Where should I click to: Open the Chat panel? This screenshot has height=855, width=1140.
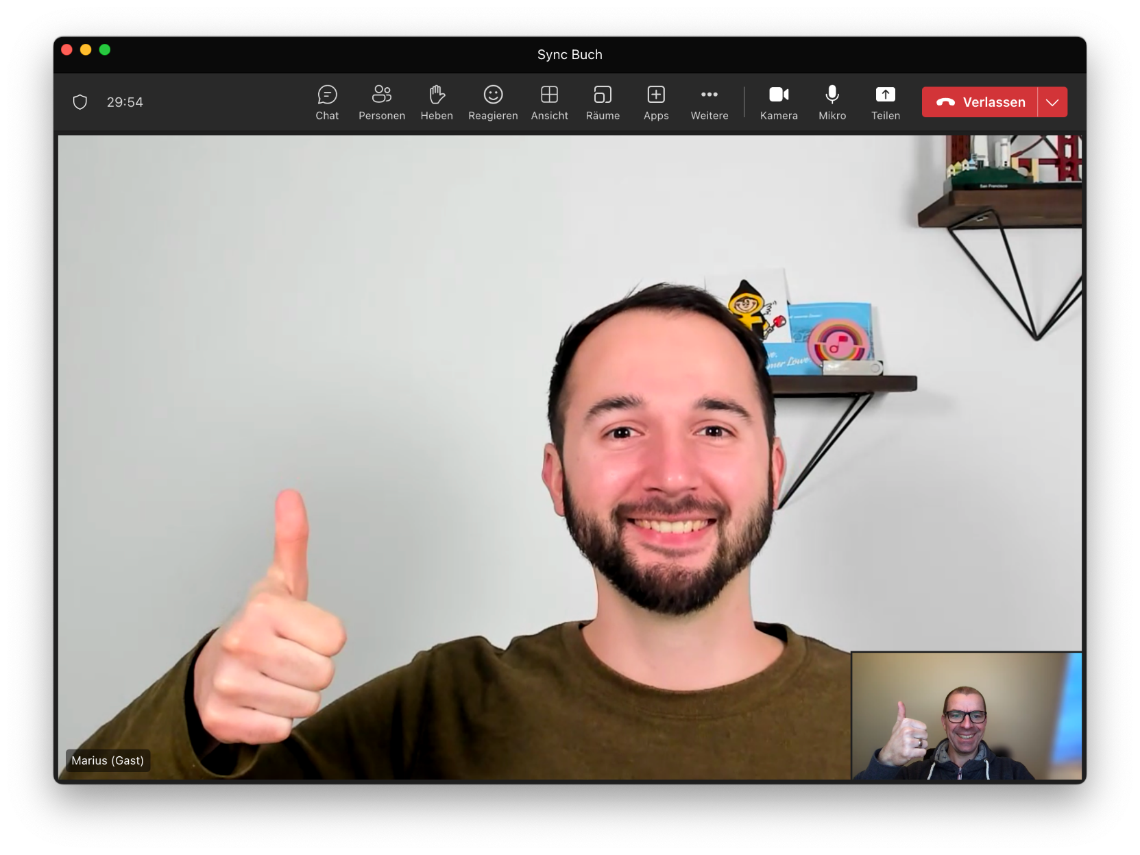pyautogui.click(x=327, y=102)
